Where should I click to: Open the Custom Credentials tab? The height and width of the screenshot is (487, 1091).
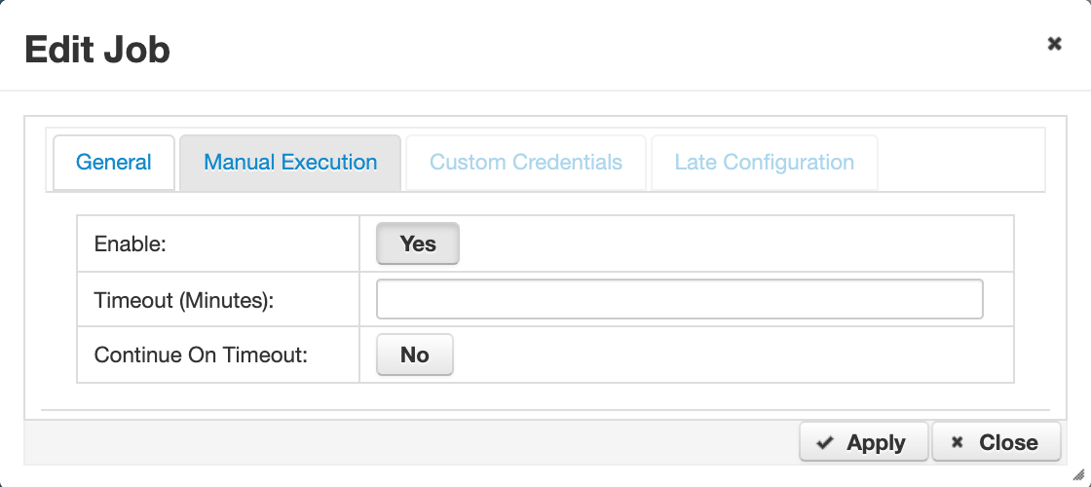click(x=526, y=162)
